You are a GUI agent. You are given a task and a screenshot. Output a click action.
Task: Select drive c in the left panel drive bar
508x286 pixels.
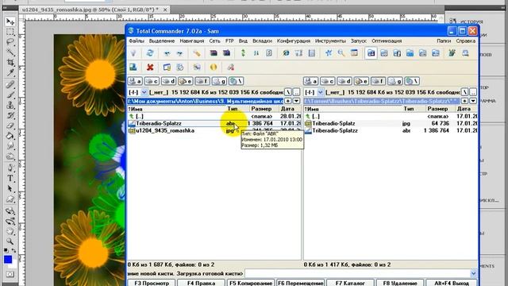click(x=152, y=81)
